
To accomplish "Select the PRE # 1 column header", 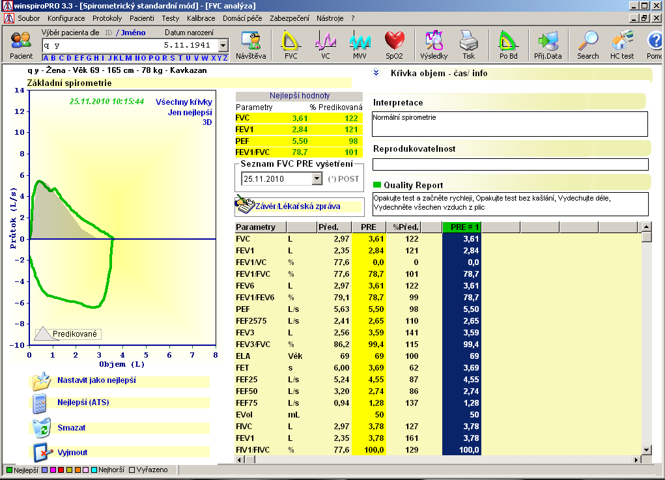I will pos(461,227).
